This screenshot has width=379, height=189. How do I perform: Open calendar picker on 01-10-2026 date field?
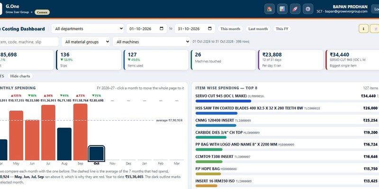pyautogui.click(x=162, y=28)
